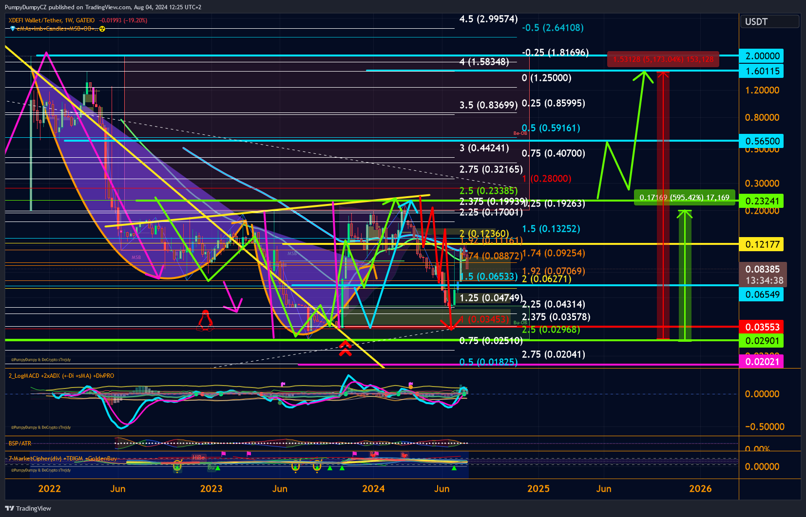
Task: Click the 2023 label on time axis
Action: (211, 489)
